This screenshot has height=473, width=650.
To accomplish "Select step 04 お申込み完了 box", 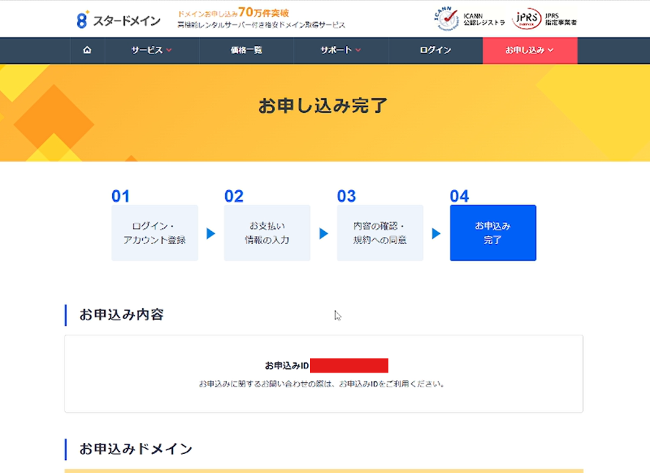I will pos(493,232).
